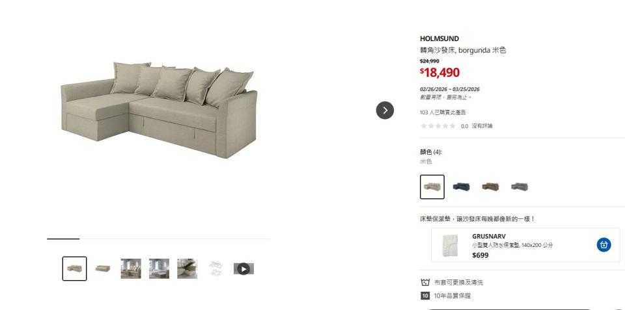The width and height of the screenshot is (625, 310).
Task: Click the HOLMSUND product name
Action: (x=439, y=38)
